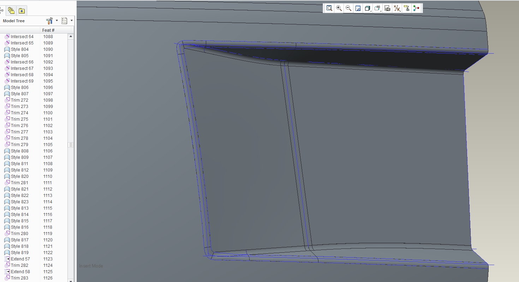The height and width of the screenshot is (282, 519).
Task: Select Trim 274 feature
Action: pos(19,113)
